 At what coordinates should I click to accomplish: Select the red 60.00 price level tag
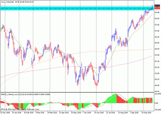point(157,8)
